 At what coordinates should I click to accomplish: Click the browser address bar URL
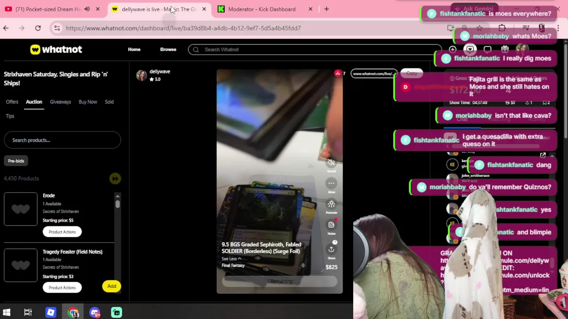(x=183, y=28)
